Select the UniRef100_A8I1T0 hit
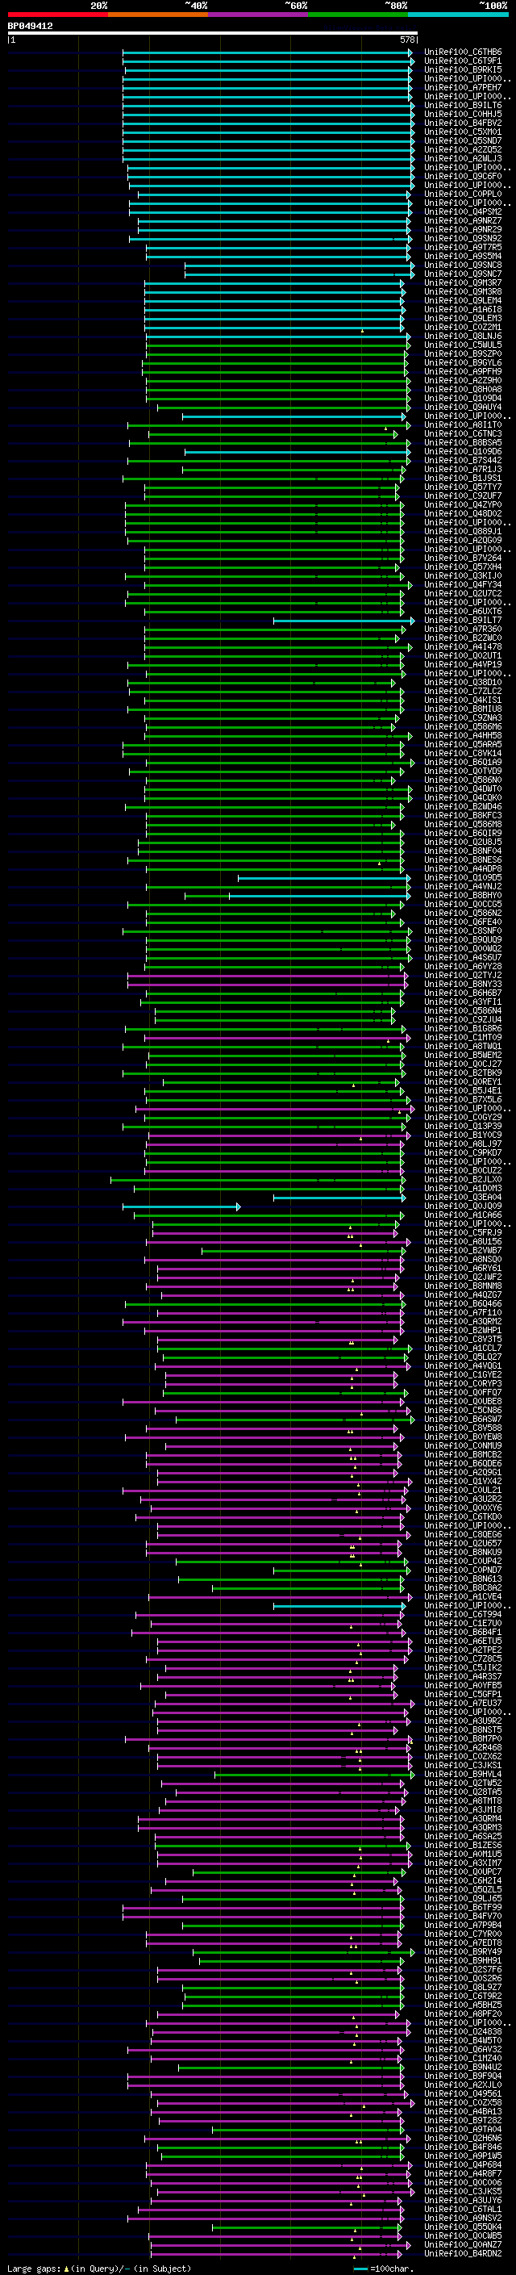This screenshot has height=2275, width=516. click(x=463, y=424)
